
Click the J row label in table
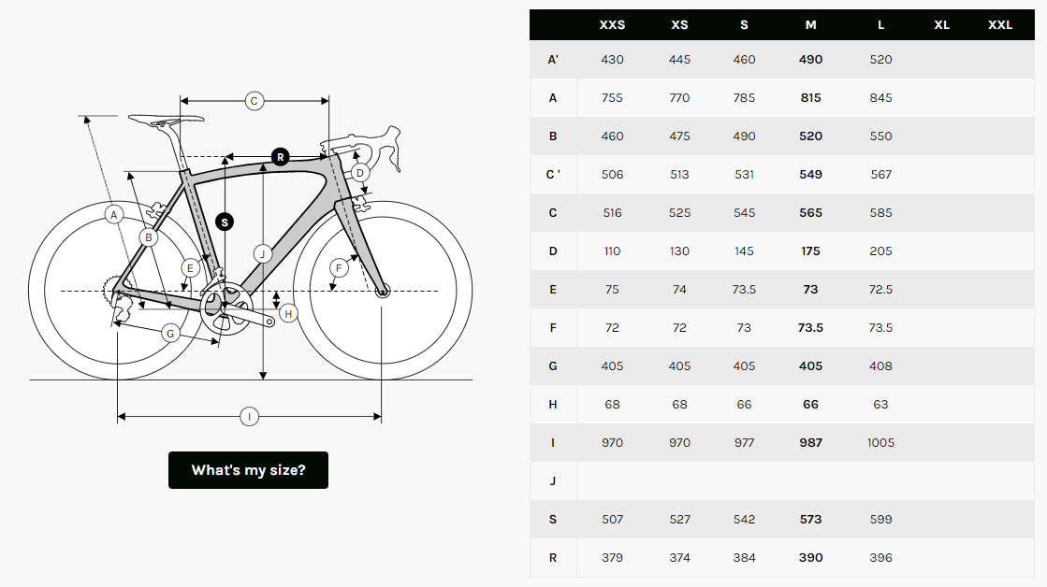tap(553, 480)
